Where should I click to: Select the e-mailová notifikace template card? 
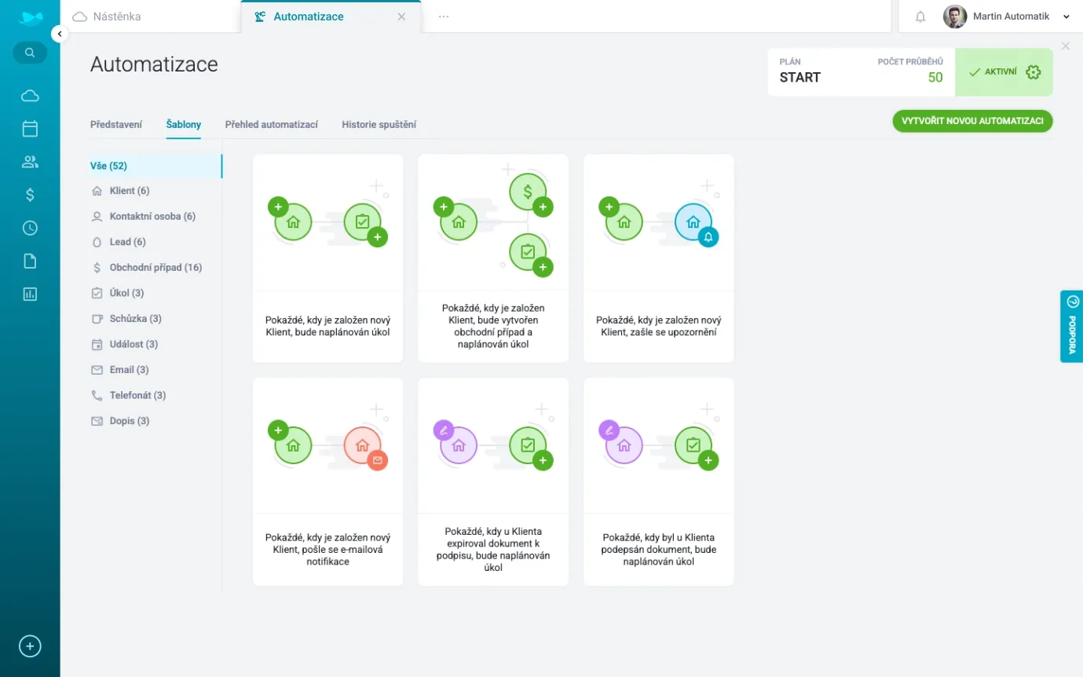[x=327, y=481]
